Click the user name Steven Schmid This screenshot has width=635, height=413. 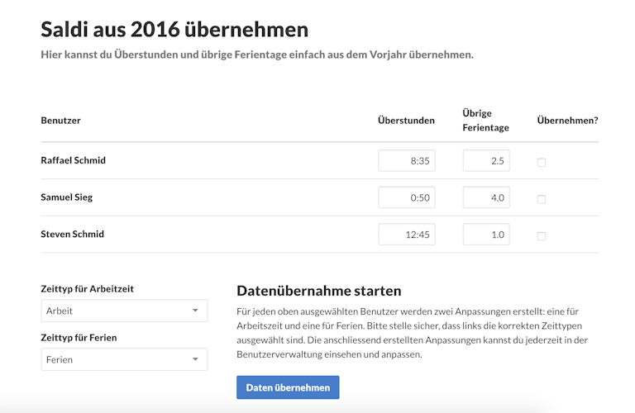coord(72,235)
